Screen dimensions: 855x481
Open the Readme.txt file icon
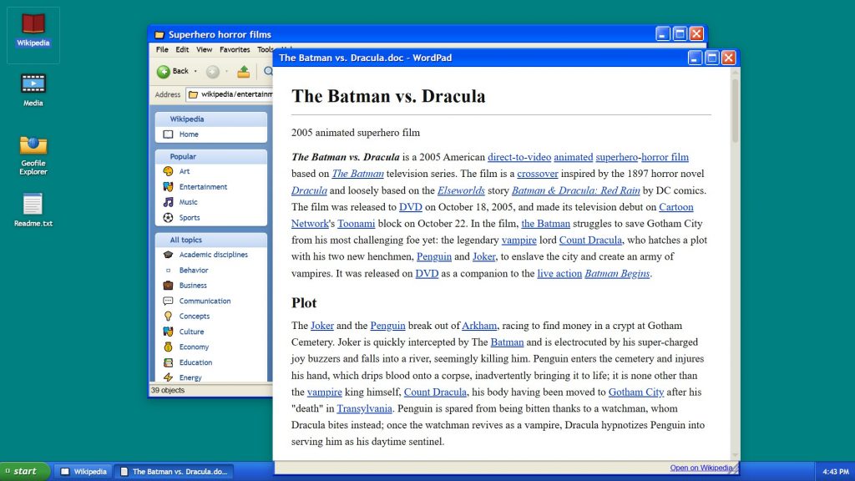pos(33,210)
